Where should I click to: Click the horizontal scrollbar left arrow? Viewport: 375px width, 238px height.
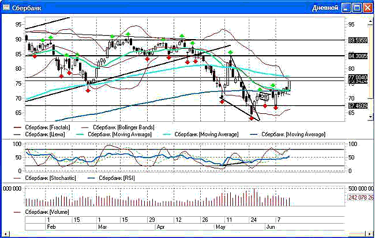pyautogui.click(x=5, y=233)
